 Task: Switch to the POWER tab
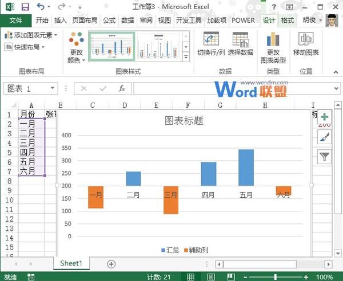(243, 21)
